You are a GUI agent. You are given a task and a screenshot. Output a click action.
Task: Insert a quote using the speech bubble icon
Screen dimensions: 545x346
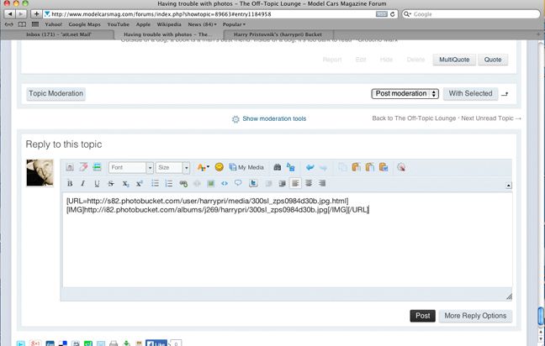238,183
